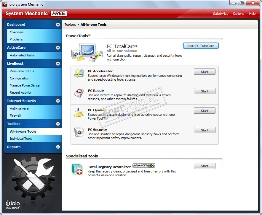The height and width of the screenshot is (215, 262).
Task: Click the iolo title bar application icon
Action: 5,4
